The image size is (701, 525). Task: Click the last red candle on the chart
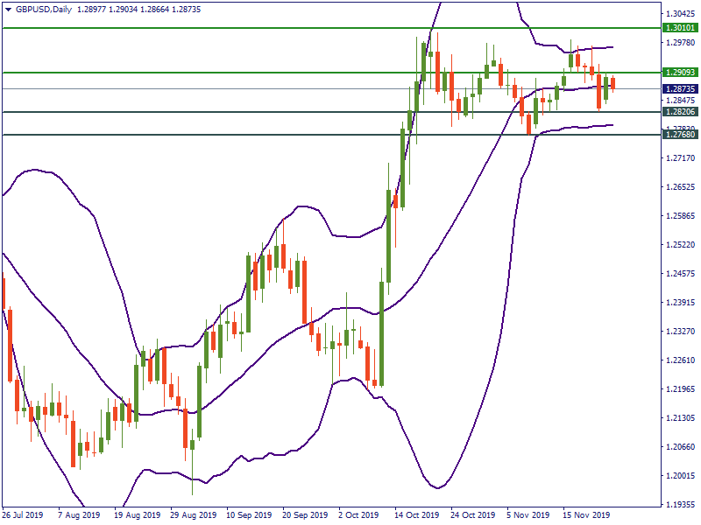click(x=613, y=83)
